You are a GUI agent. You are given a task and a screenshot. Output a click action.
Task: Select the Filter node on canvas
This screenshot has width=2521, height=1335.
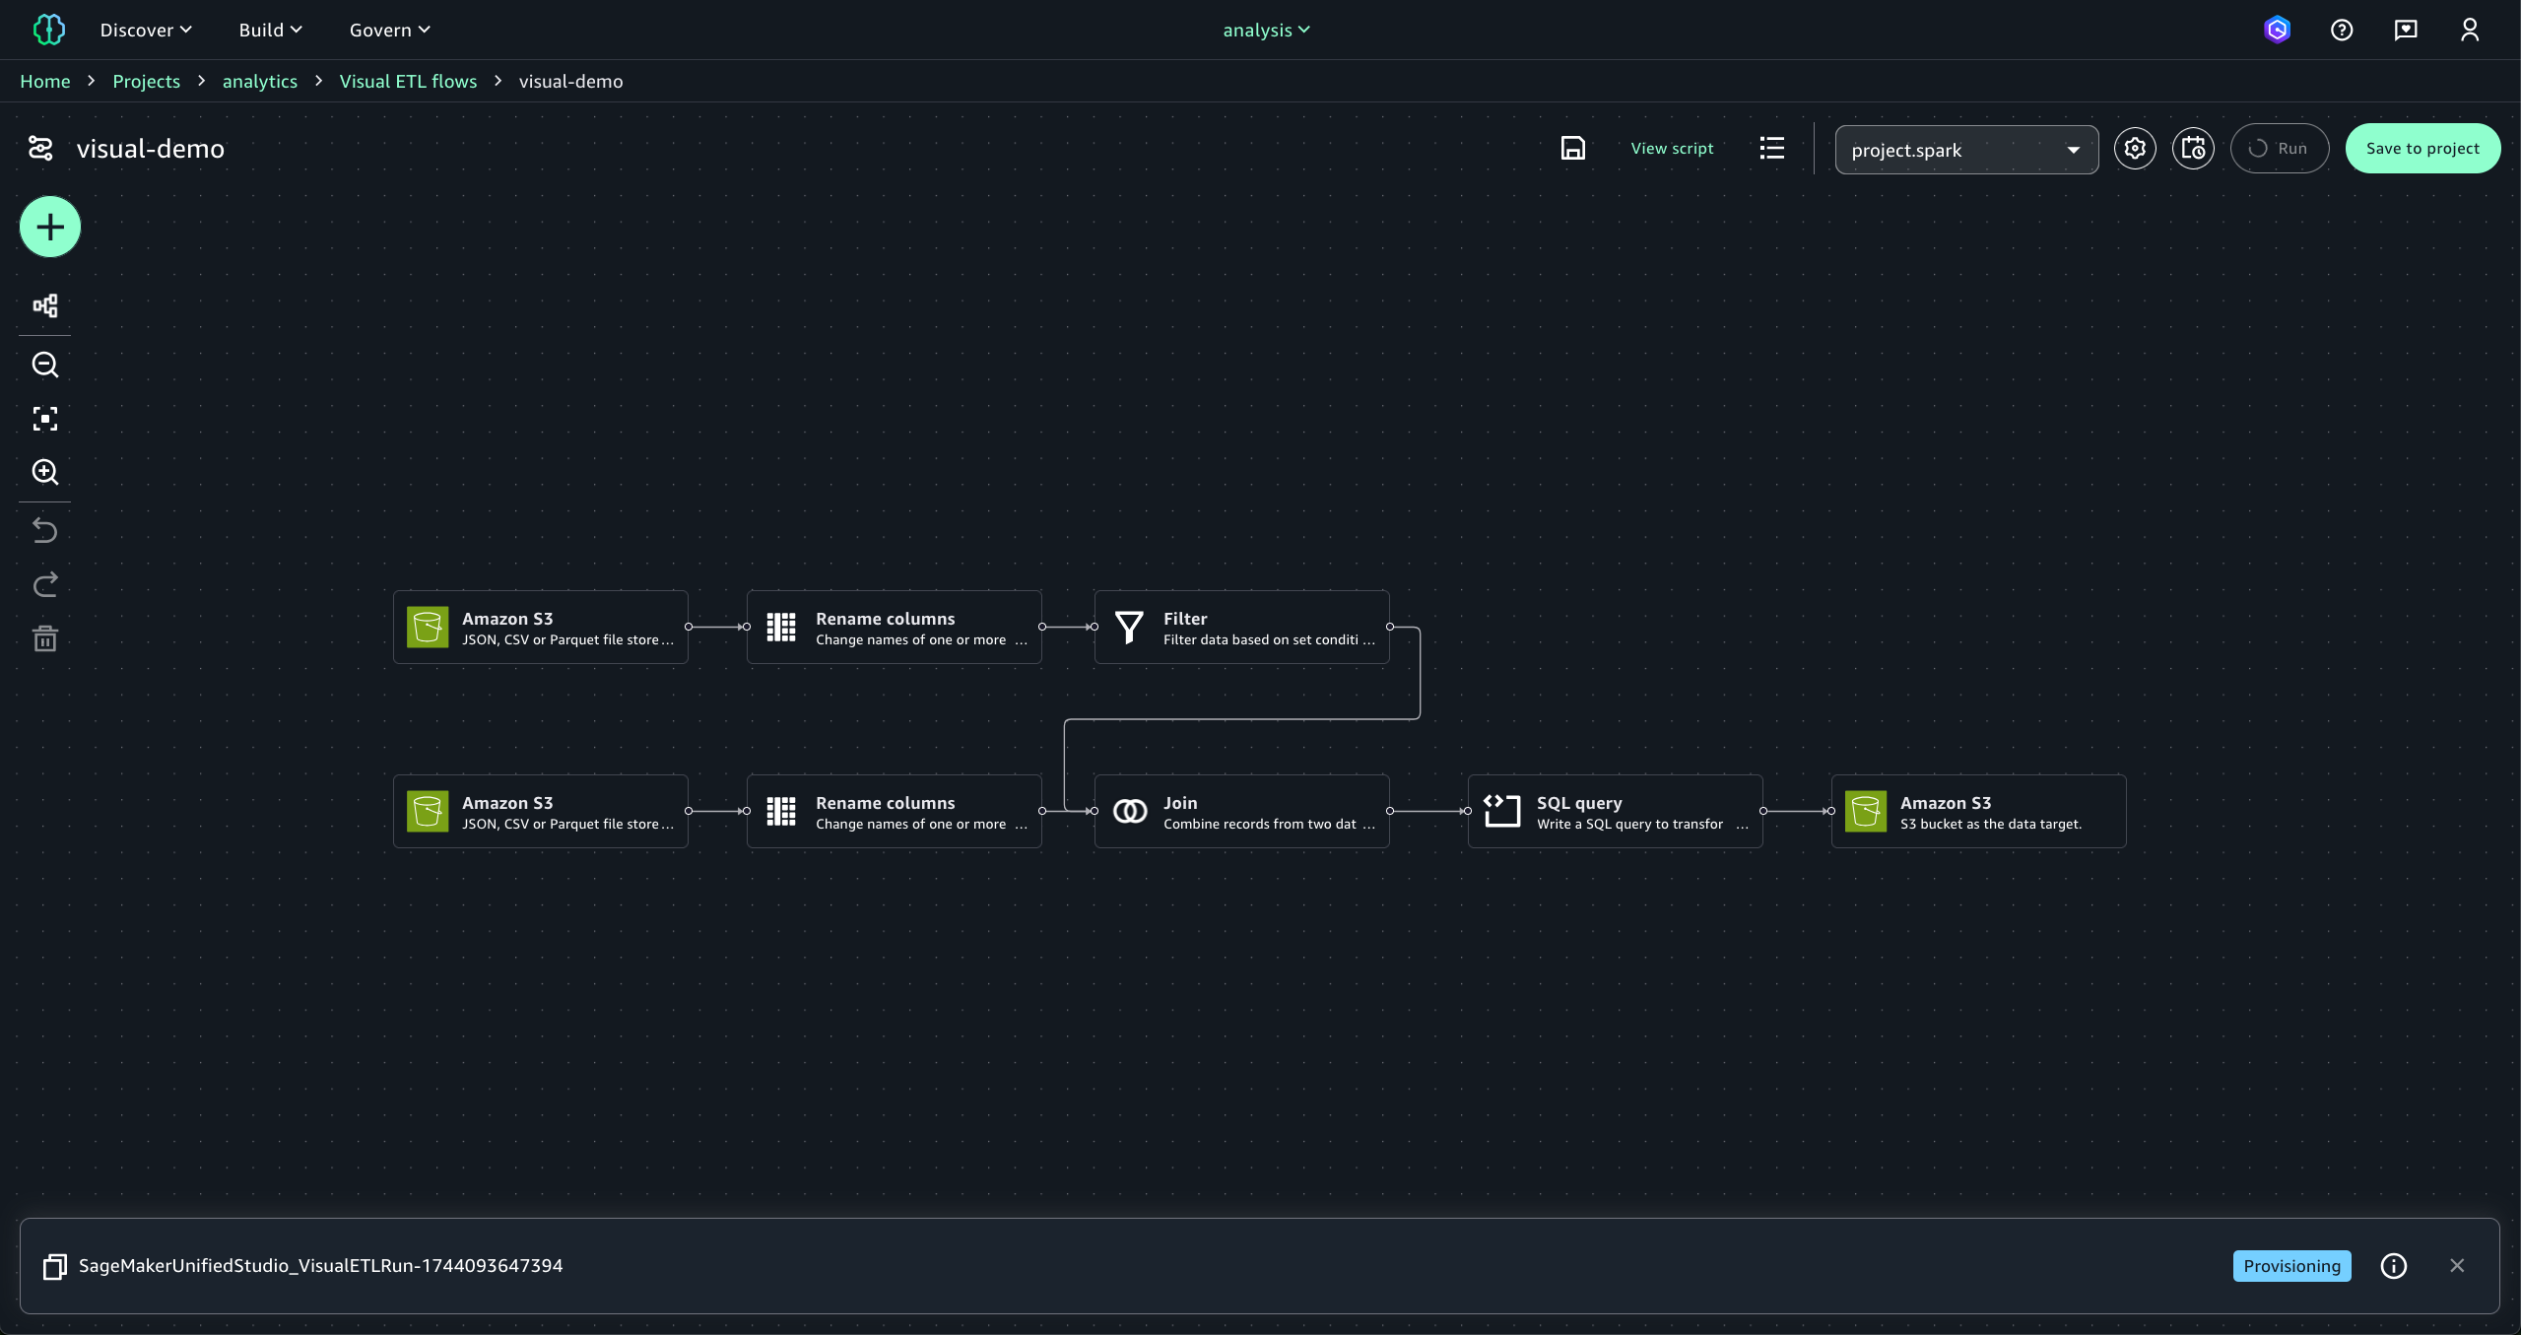(1241, 628)
